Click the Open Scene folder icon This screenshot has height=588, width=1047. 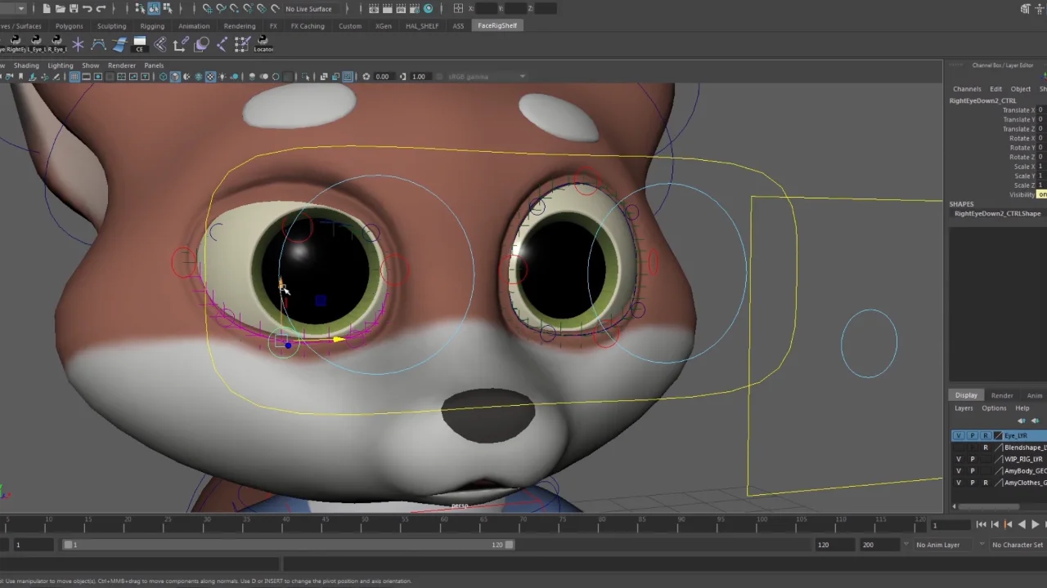point(60,9)
